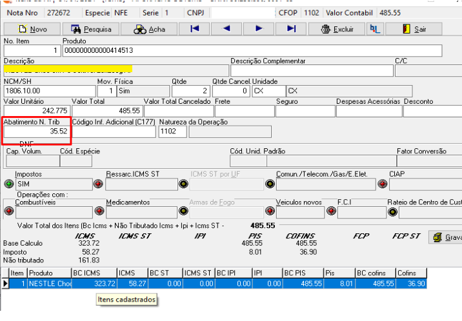The height and width of the screenshot is (321, 462).
Task: Toggle the Ressarc.ICMS ST red indicator
Action: pos(98,184)
